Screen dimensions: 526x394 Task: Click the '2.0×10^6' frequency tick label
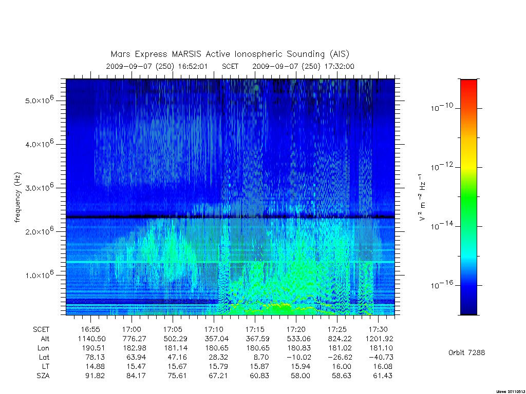point(39,231)
